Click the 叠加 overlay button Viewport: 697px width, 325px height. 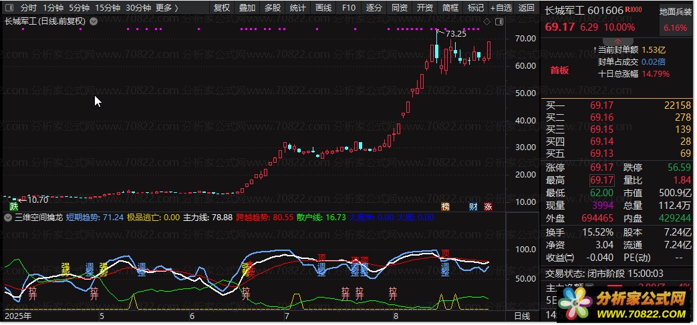[247, 7]
